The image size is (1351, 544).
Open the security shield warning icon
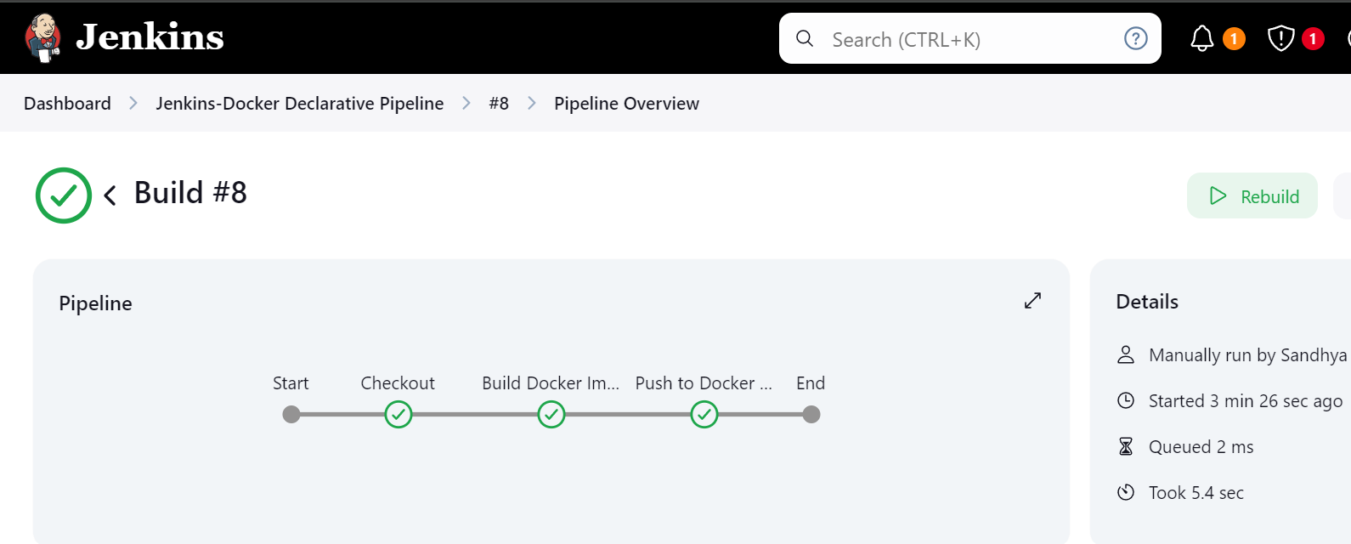coord(1280,38)
